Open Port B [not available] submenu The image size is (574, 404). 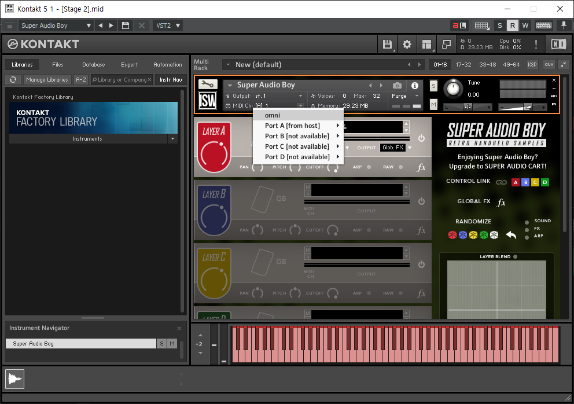click(x=298, y=136)
